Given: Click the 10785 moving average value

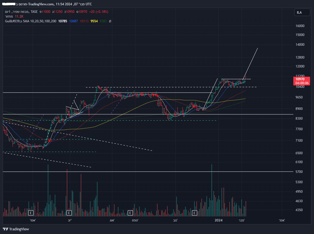Looking at the screenshot, I should (x=63, y=21).
